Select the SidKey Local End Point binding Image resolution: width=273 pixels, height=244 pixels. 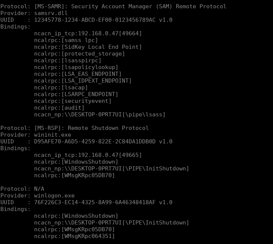pos(88,47)
